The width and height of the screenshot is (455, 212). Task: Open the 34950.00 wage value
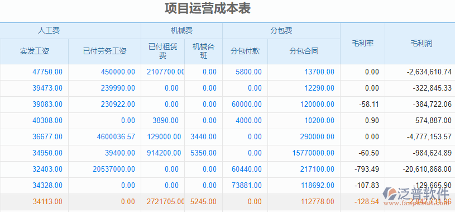coord(47,153)
